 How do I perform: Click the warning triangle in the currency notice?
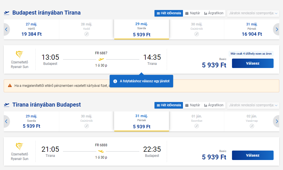10,85
